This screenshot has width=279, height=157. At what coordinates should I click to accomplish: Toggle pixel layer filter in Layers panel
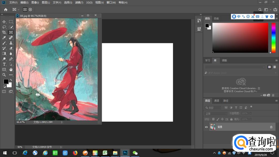pyautogui.click(x=226, y=107)
